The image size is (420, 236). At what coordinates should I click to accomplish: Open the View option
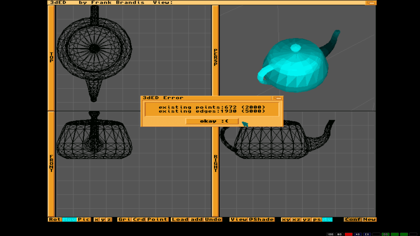tap(239, 219)
